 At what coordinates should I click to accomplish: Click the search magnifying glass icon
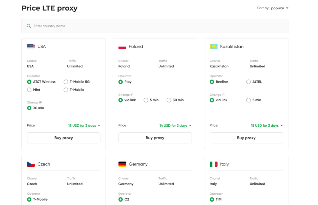[29, 26]
